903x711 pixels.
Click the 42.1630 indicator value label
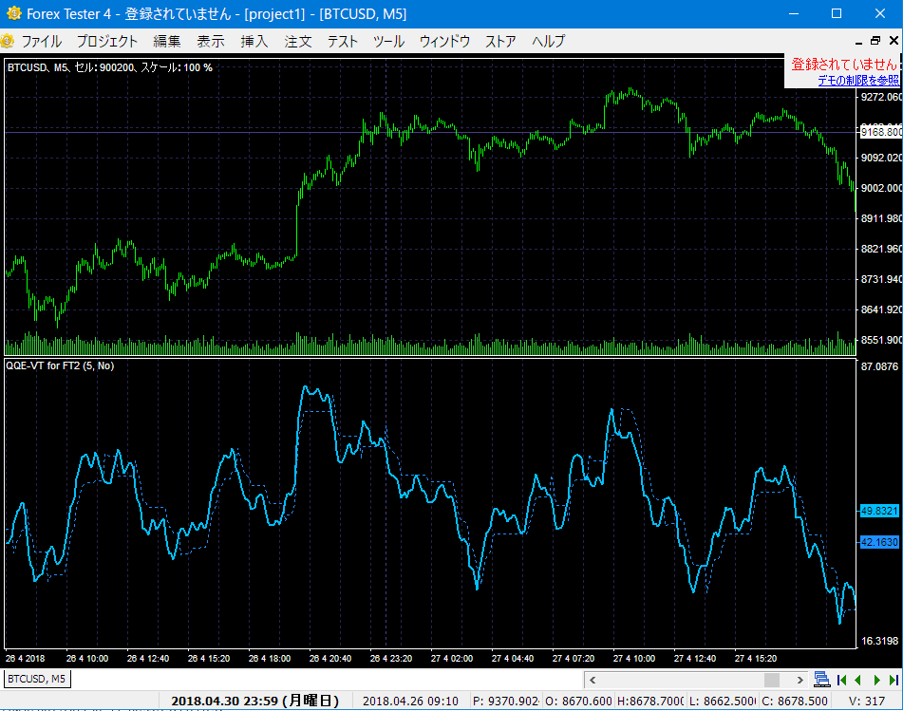click(x=879, y=542)
